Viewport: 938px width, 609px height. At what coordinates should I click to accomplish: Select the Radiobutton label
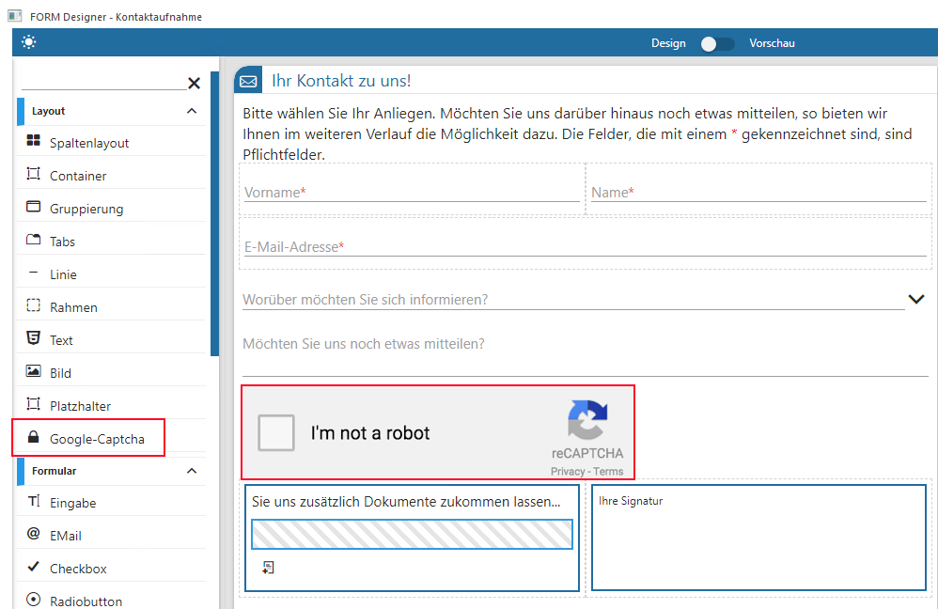(86, 601)
